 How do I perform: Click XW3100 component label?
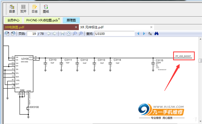pos(34,107)
